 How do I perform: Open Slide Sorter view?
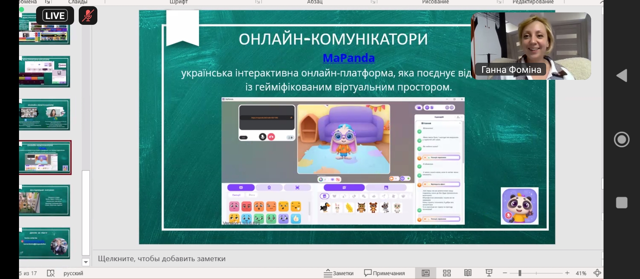[x=447, y=273]
